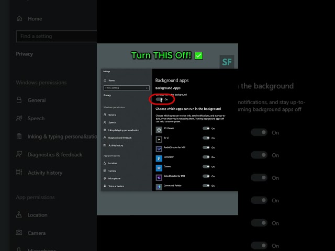This screenshot has height=251, width=335.
Task: Click Home house icon in dimmed enlarged backdrop
Action: coord(19,19)
